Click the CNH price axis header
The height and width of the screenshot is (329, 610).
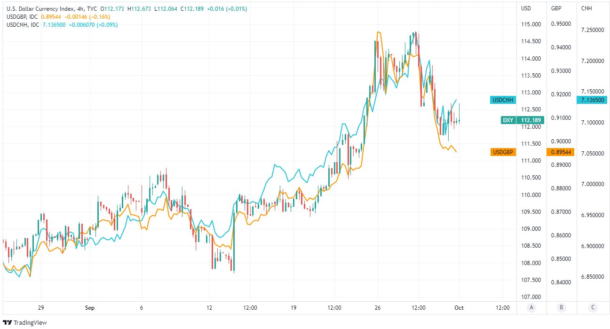point(586,8)
